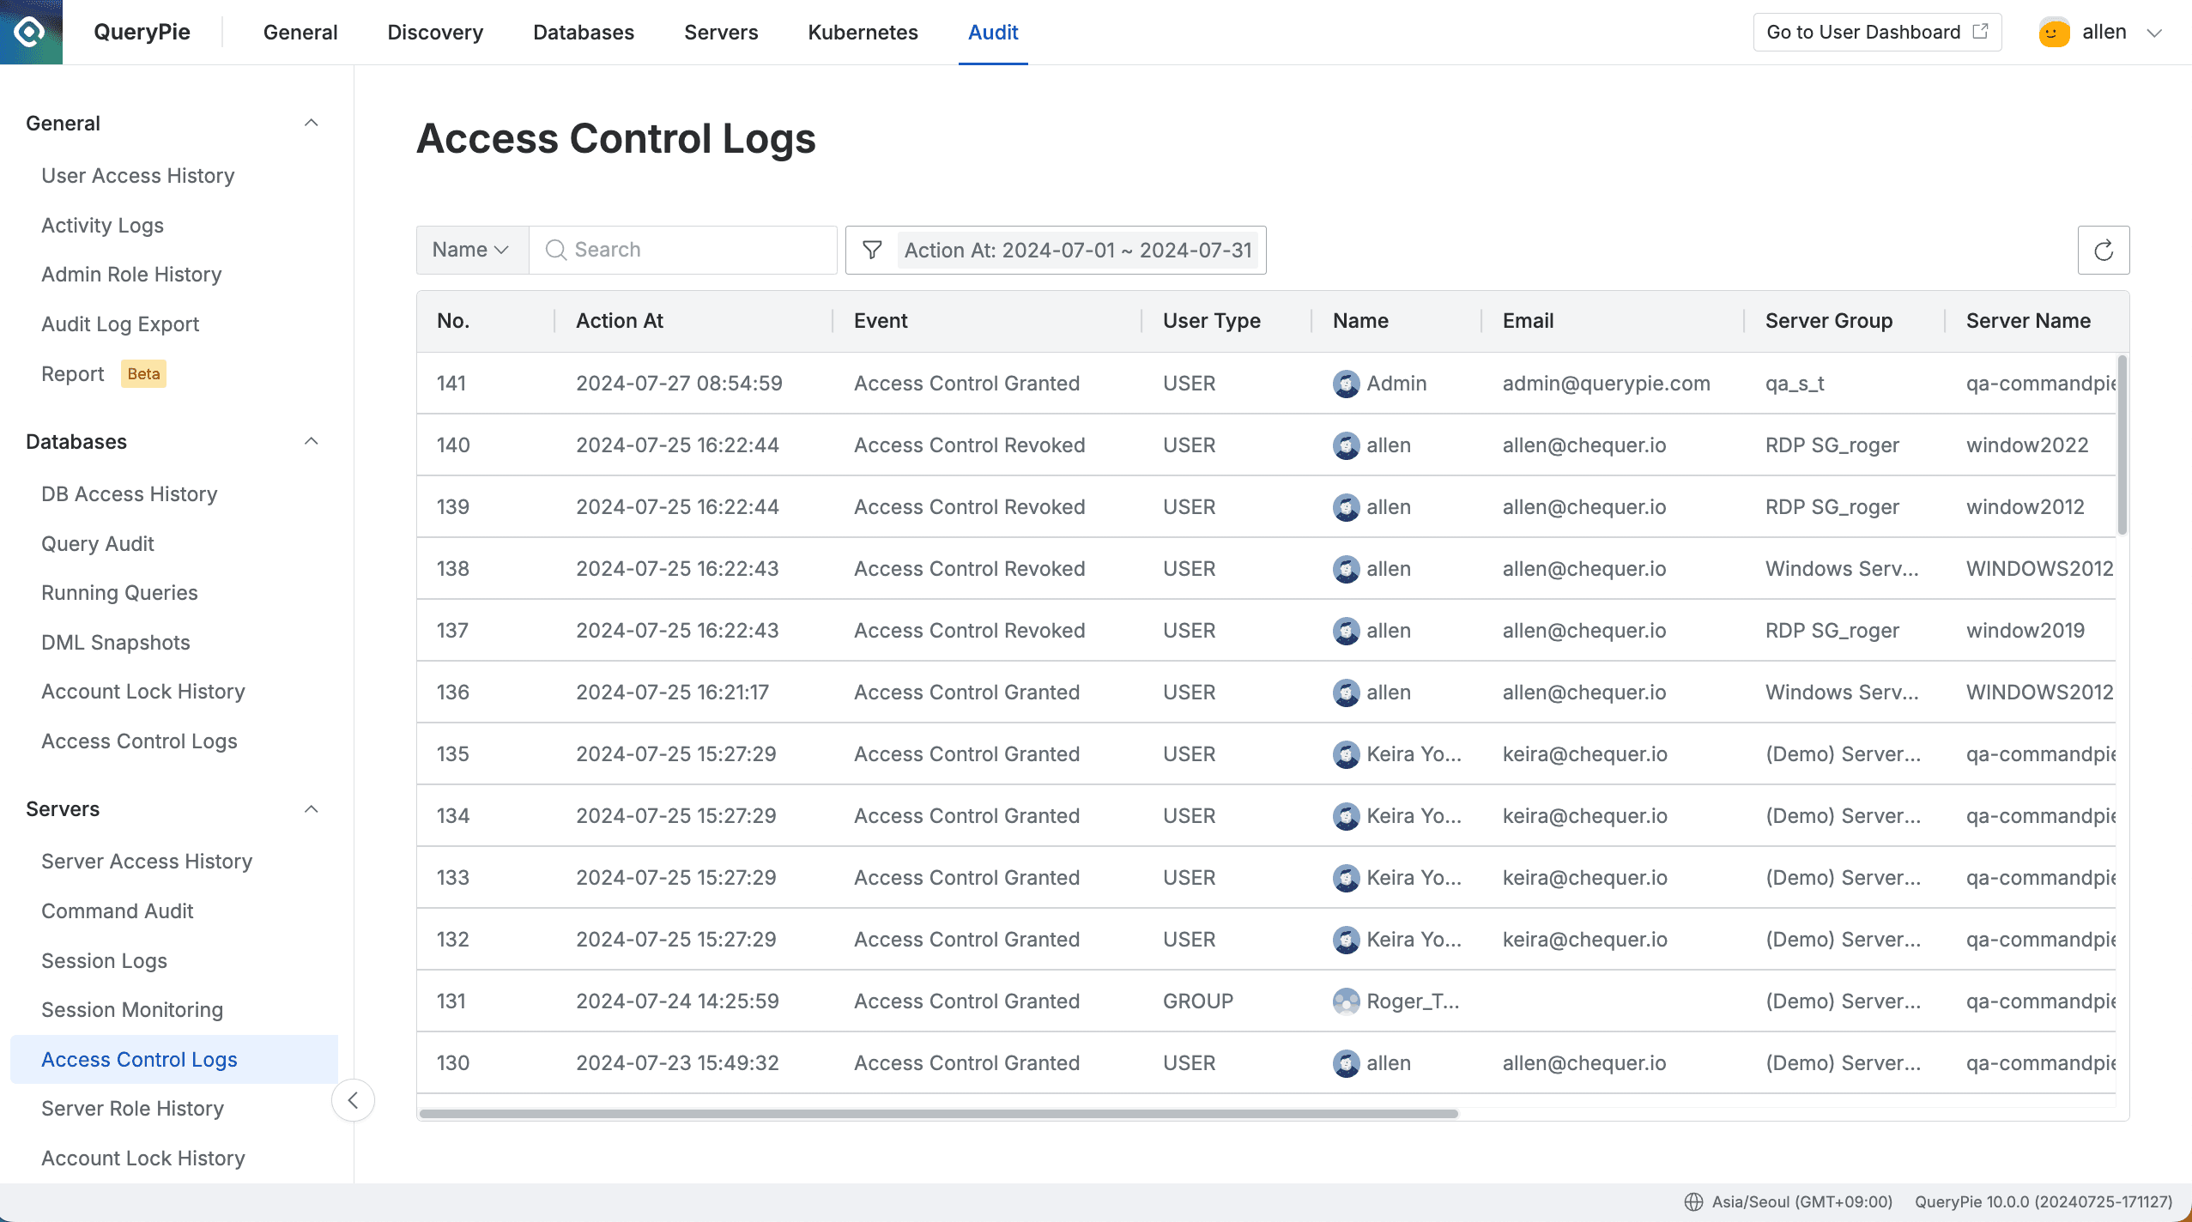The height and width of the screenshot is (1222, 2192).
Task: Open the filter funnel icon
Action: (x=871, y=250)
